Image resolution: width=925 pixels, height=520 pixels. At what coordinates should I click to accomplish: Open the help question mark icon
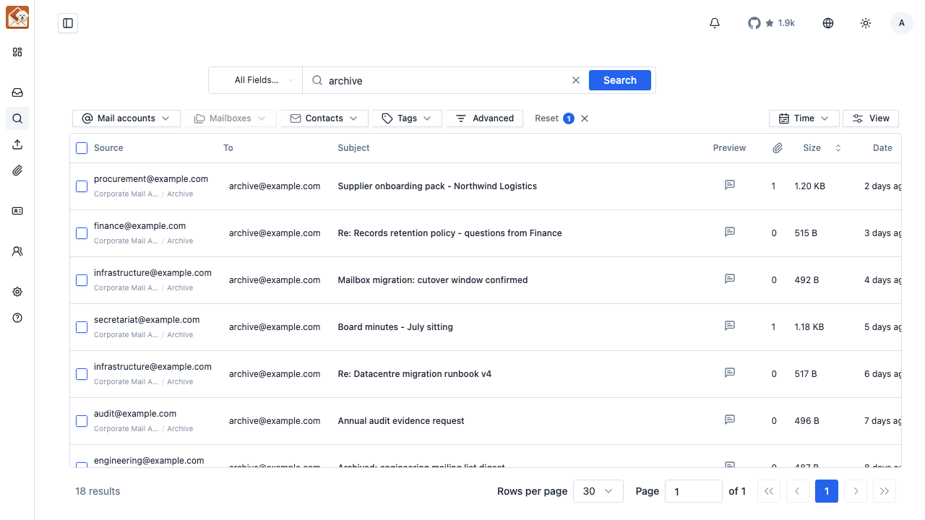tap(17, 318)
